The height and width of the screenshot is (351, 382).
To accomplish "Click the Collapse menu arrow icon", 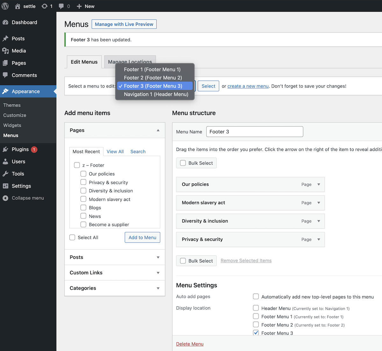I will pyautogui.click(x=5, y=198).
